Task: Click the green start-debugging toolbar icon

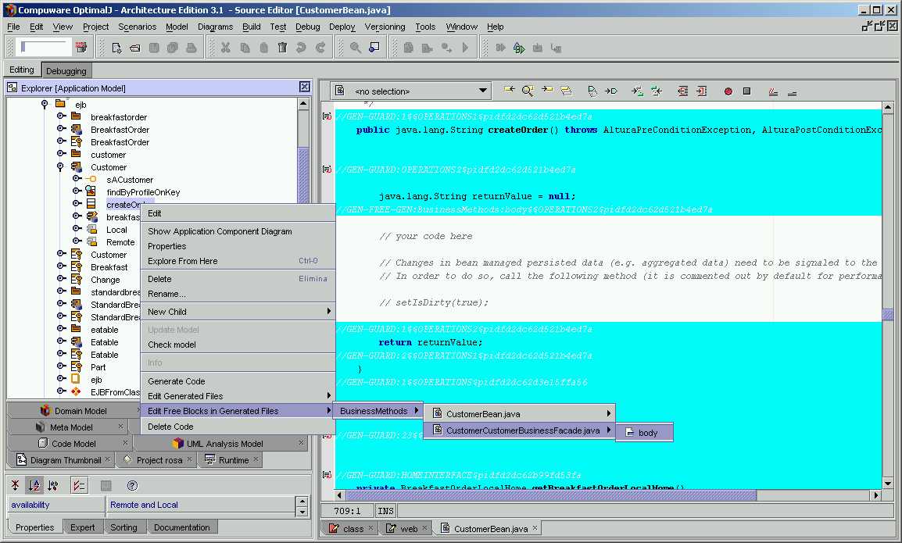Action: [519, 48]
